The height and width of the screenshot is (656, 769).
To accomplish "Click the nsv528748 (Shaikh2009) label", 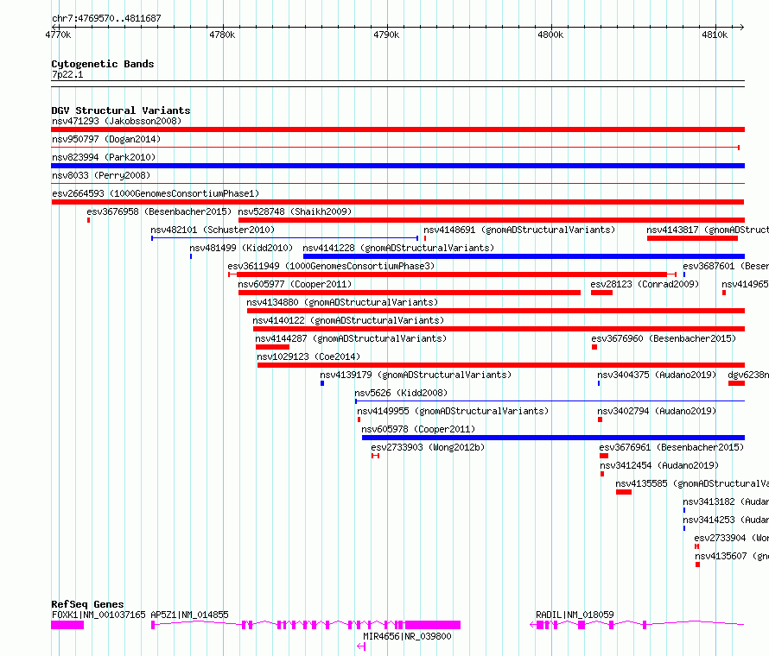I will [x=295, y=211].
